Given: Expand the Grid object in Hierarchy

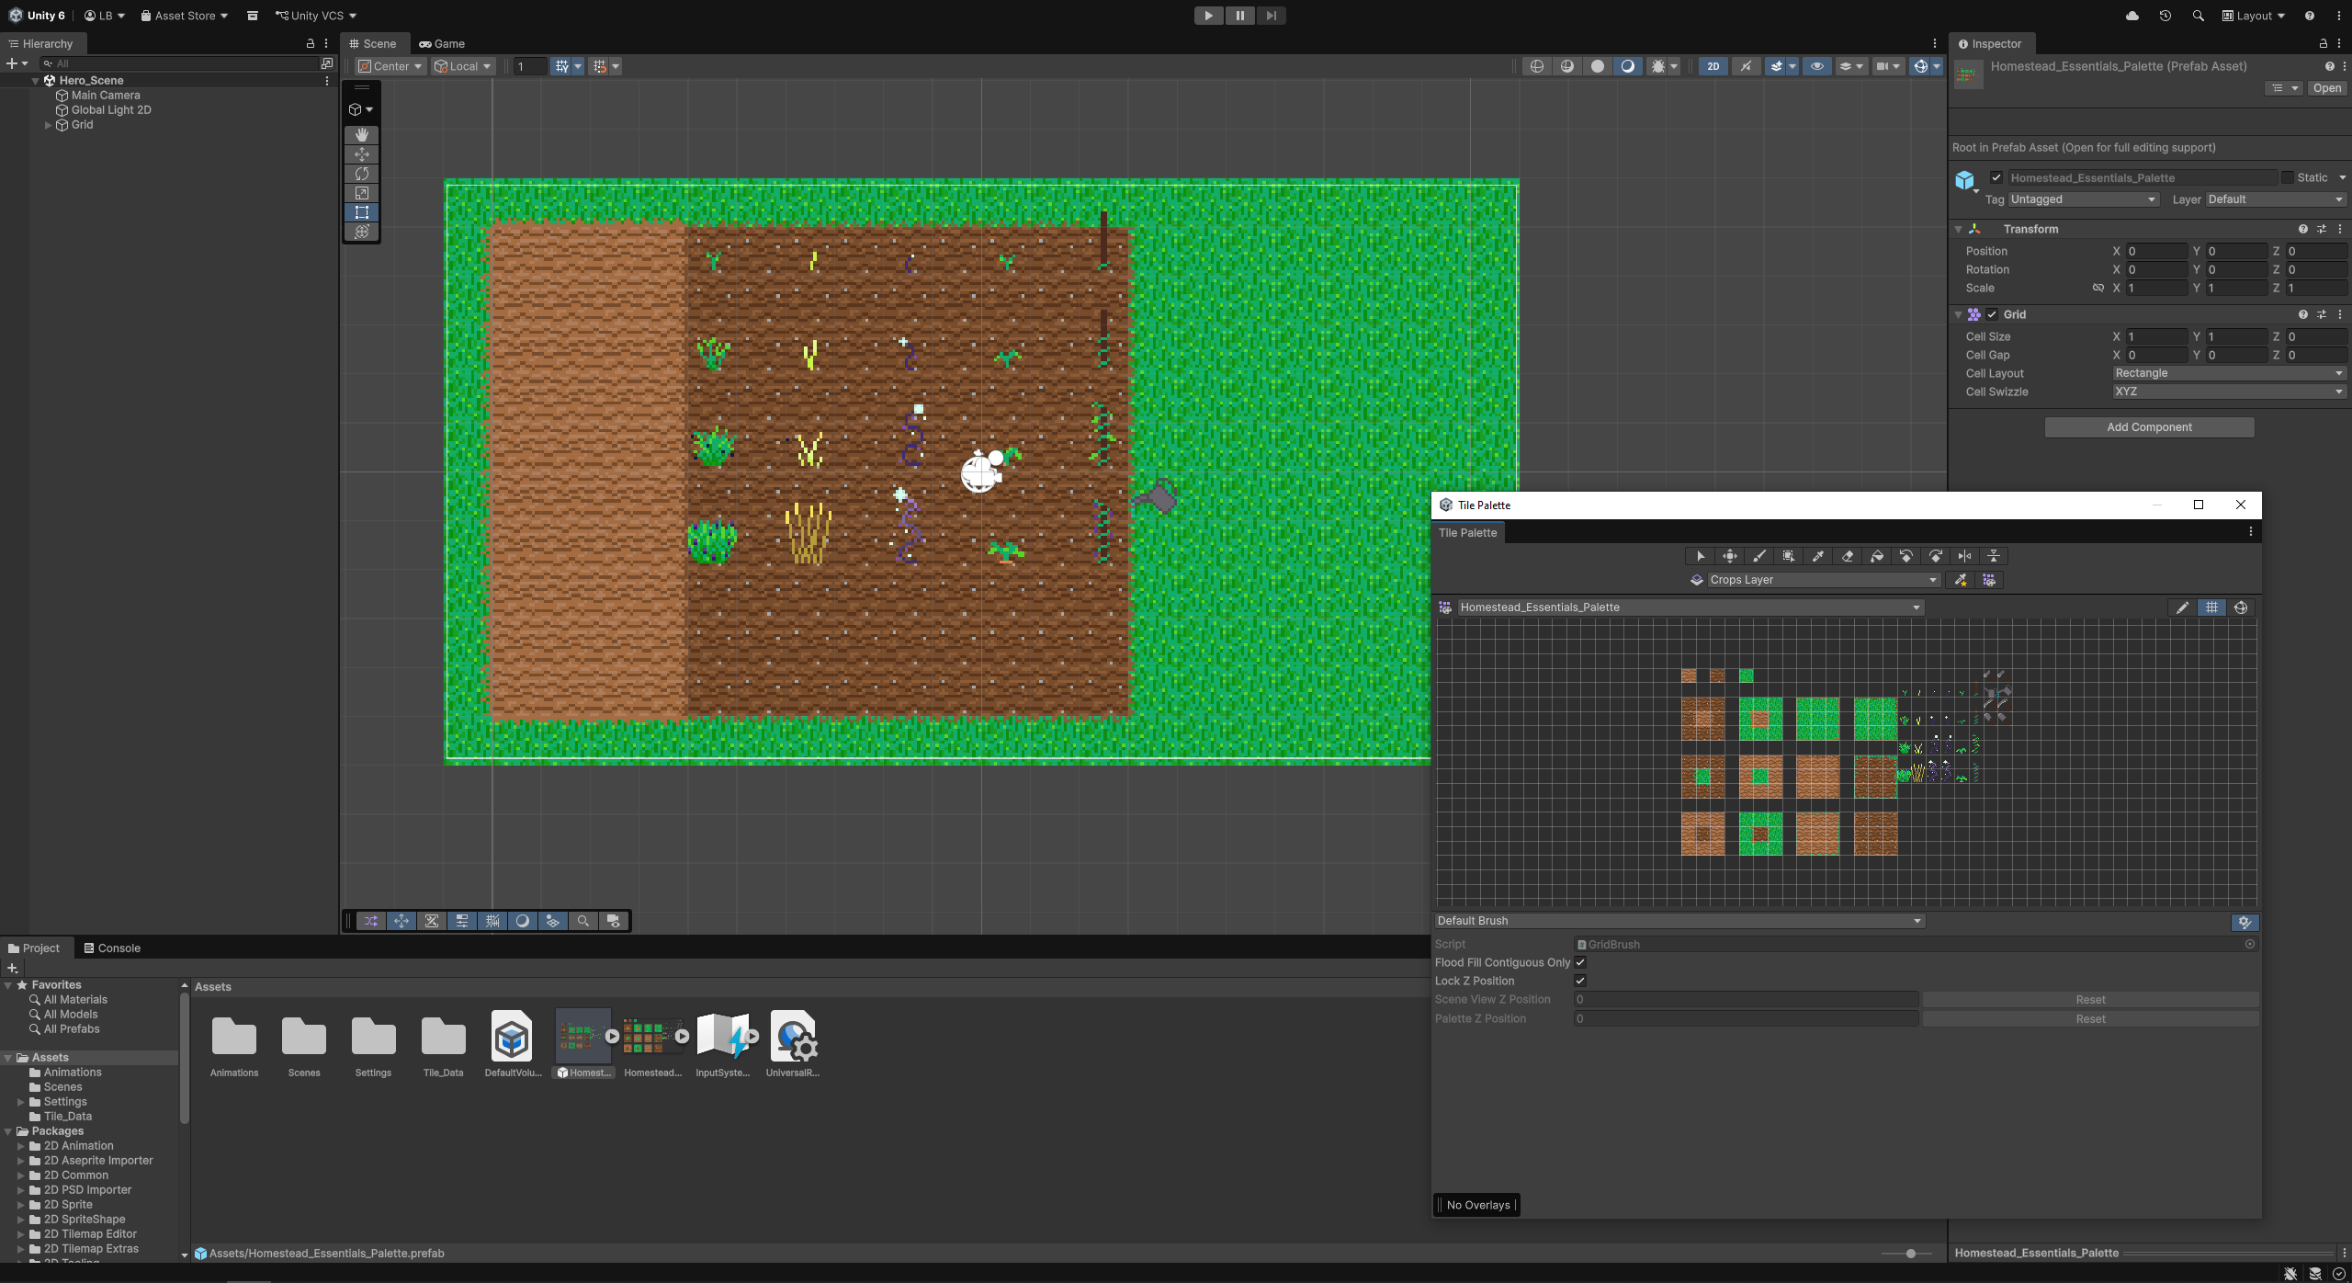Looking at the screenshot, I should pyautogui.click(x=48, y=125).
